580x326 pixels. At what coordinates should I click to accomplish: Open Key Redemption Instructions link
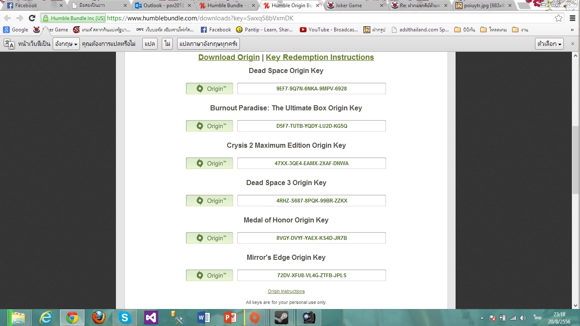[320, 57]
